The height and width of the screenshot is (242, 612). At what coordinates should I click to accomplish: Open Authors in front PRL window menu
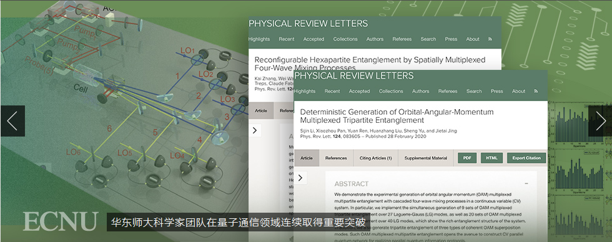point(420,91)
